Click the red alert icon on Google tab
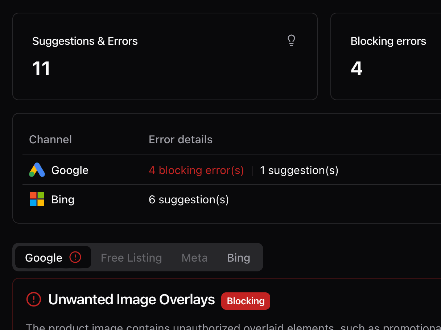 [x=75, y=257]
